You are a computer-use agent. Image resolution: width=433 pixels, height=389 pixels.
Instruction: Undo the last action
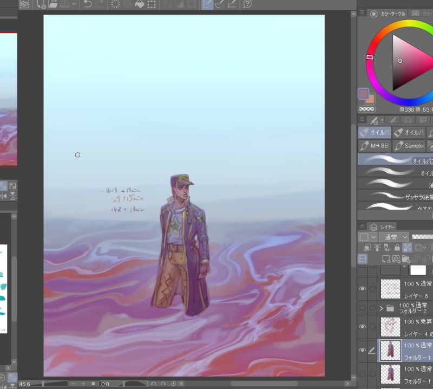tap(87, 4)
